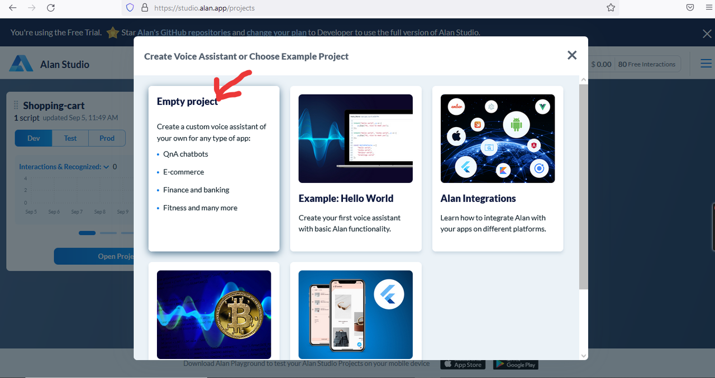
Task: Go back to the previous browser page
Action: tap(13, 8)
